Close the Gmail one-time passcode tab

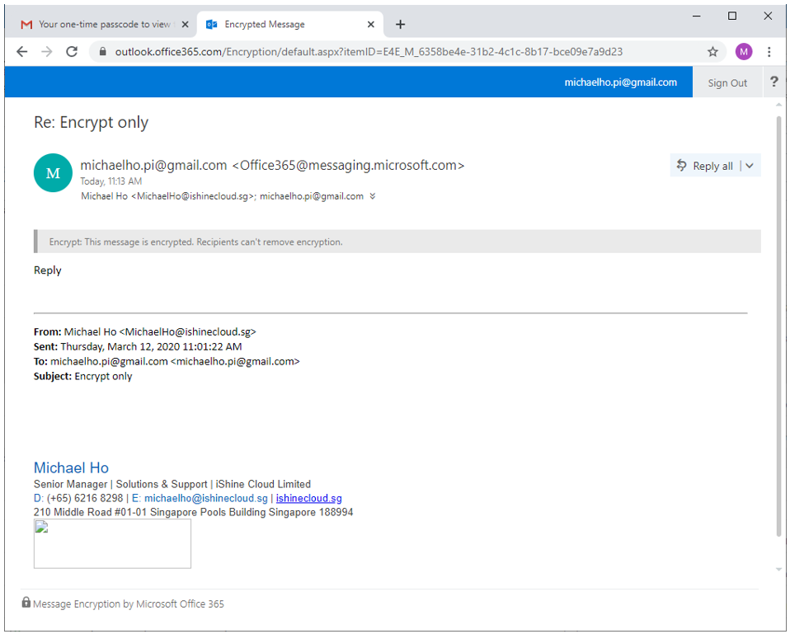point(185,24)
